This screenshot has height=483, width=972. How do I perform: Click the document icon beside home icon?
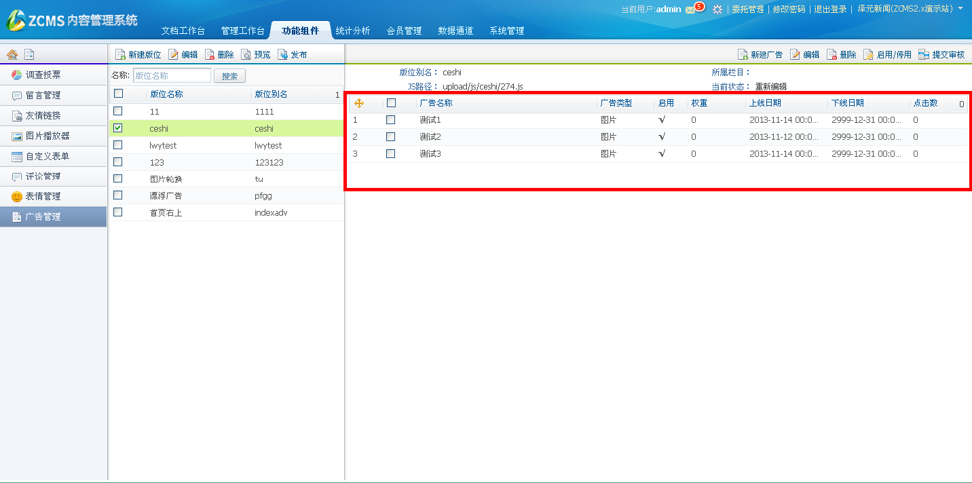tap(29, 54)
